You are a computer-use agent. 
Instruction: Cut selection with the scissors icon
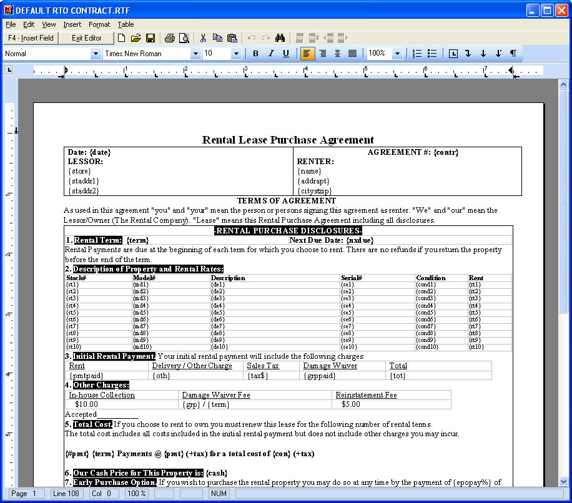pyautogui.click(x=203, y=38)
